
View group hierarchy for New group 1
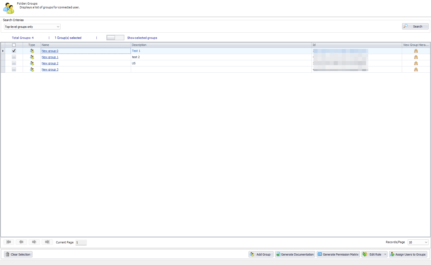tap(416, 57)
